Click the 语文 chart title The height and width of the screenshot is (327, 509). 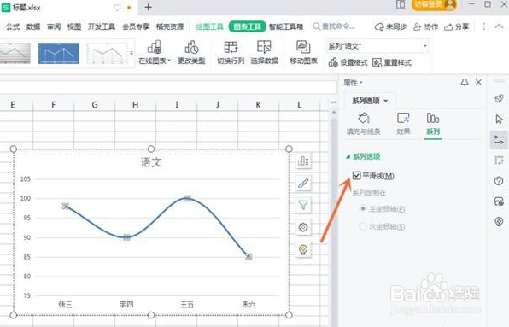pyautogui.click(x=151, y=162)
